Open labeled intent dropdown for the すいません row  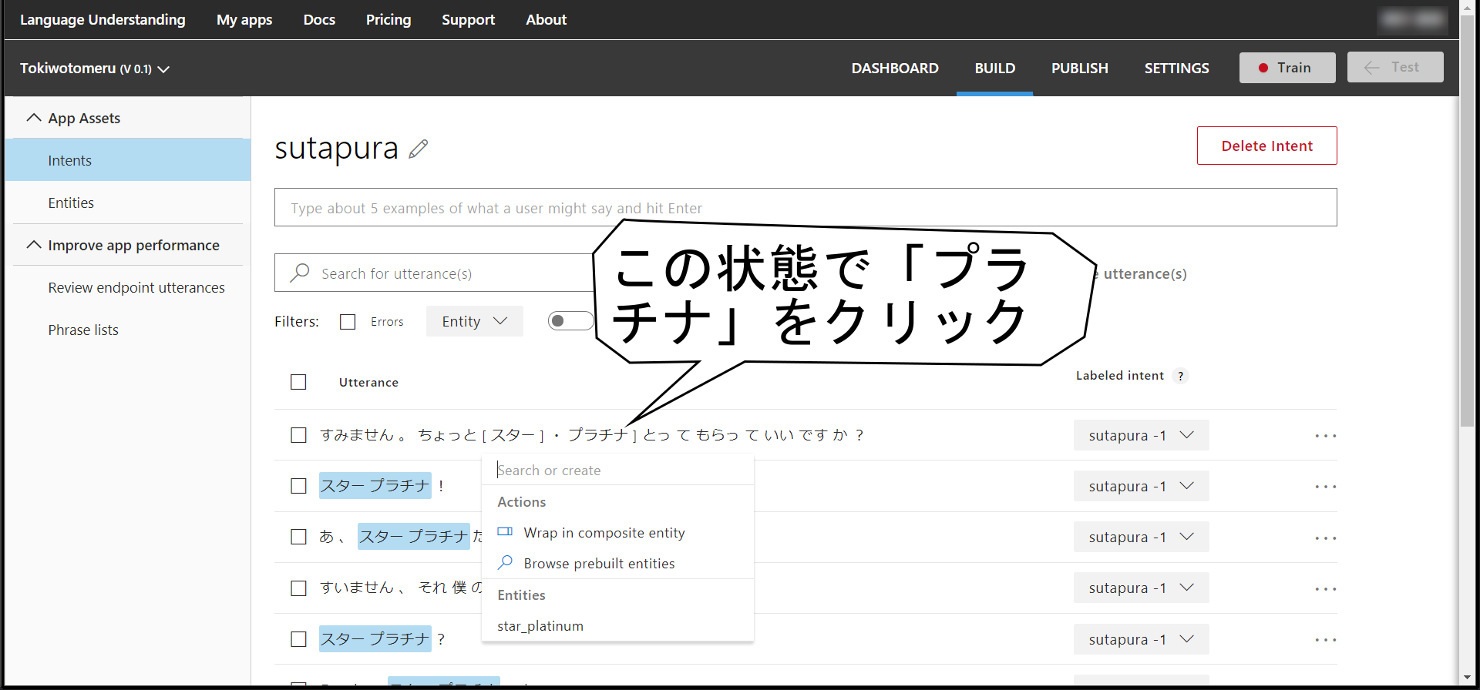[1141, 588]
